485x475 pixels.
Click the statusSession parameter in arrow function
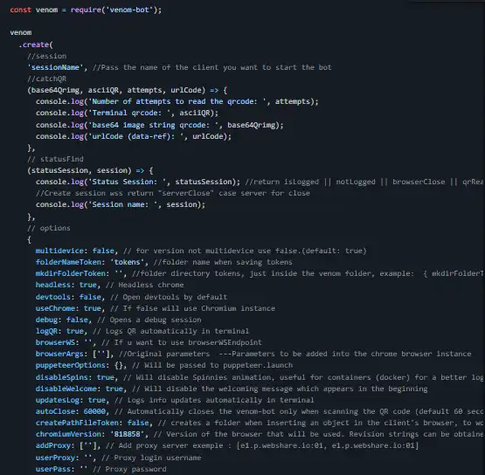point(59,170)
